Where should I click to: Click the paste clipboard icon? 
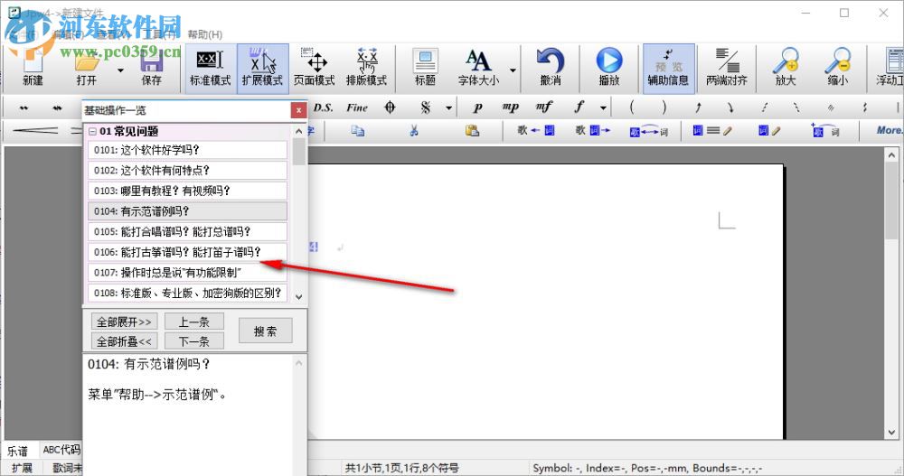pos(472,131)
